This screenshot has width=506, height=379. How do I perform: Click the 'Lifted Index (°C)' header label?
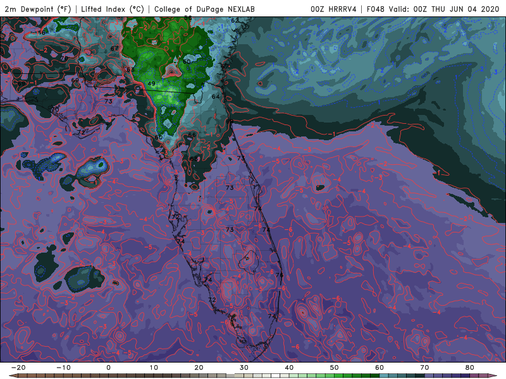coord(113,9)
